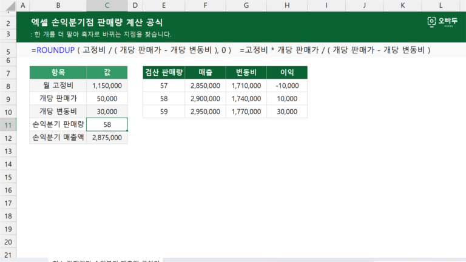This screenshot has width=466, height=262.
Task: Click the '월 고정비' cell
Action: coord(58,86)
